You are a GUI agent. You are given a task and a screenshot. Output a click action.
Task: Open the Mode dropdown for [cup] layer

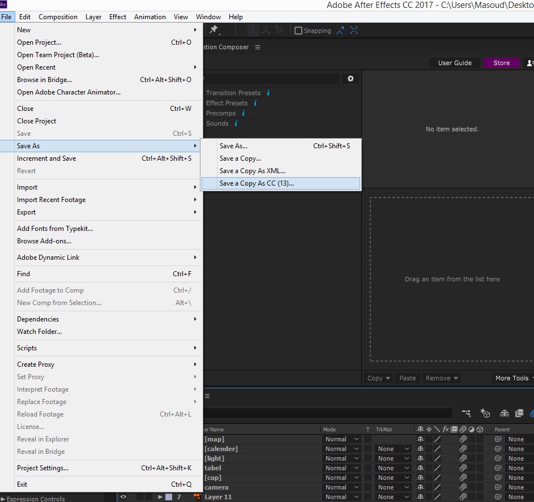click(342, 478)
